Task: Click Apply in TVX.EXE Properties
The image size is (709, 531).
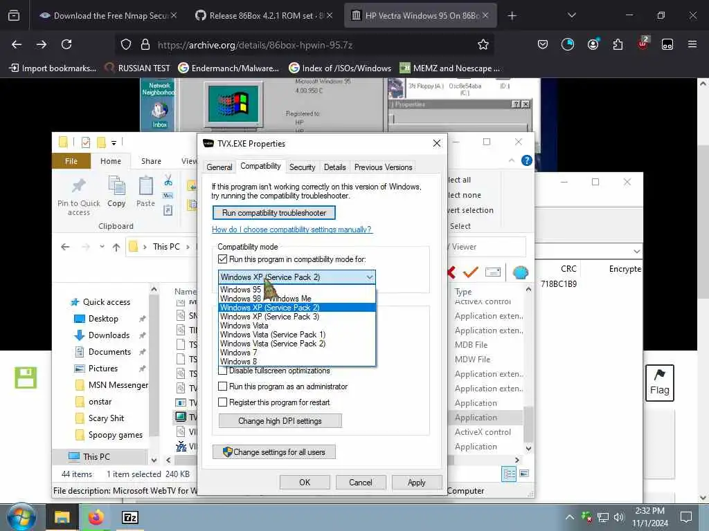Action: pyautogui.click(x=416, y=482)
